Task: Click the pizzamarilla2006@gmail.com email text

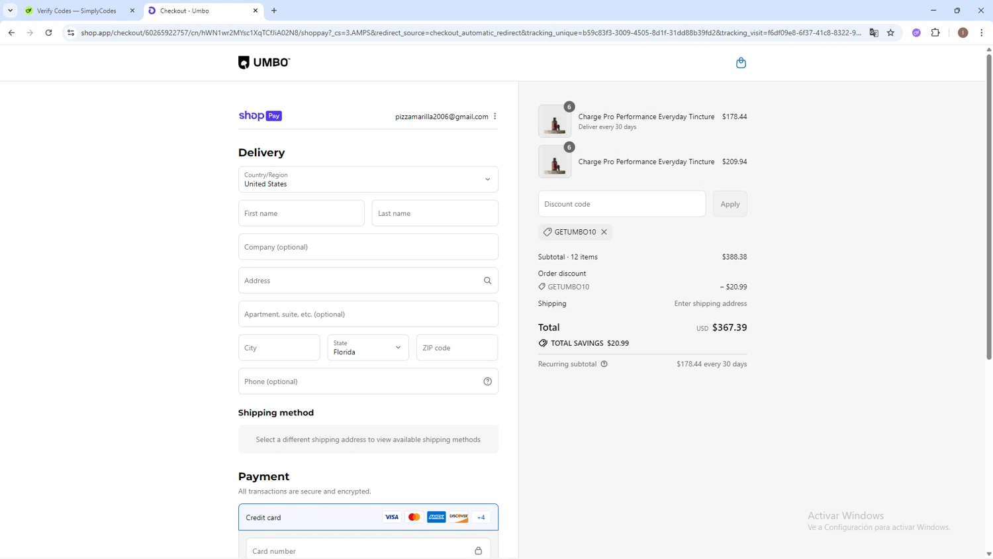Action: pos(442,117)
